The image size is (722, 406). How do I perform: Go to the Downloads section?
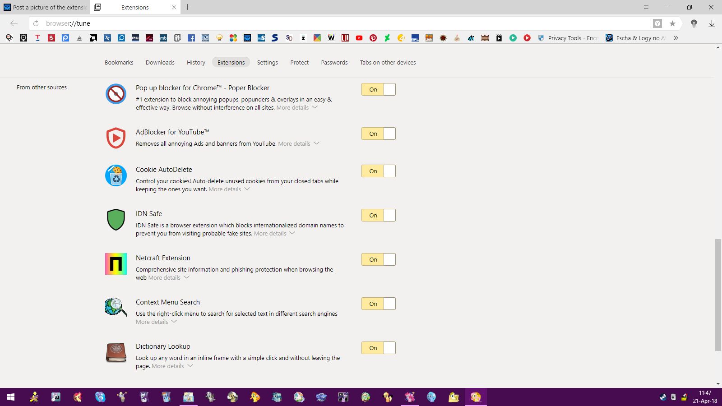[160, 63]
